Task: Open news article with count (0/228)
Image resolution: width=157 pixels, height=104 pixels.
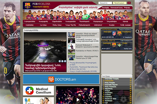Action: tap(86, 35)
